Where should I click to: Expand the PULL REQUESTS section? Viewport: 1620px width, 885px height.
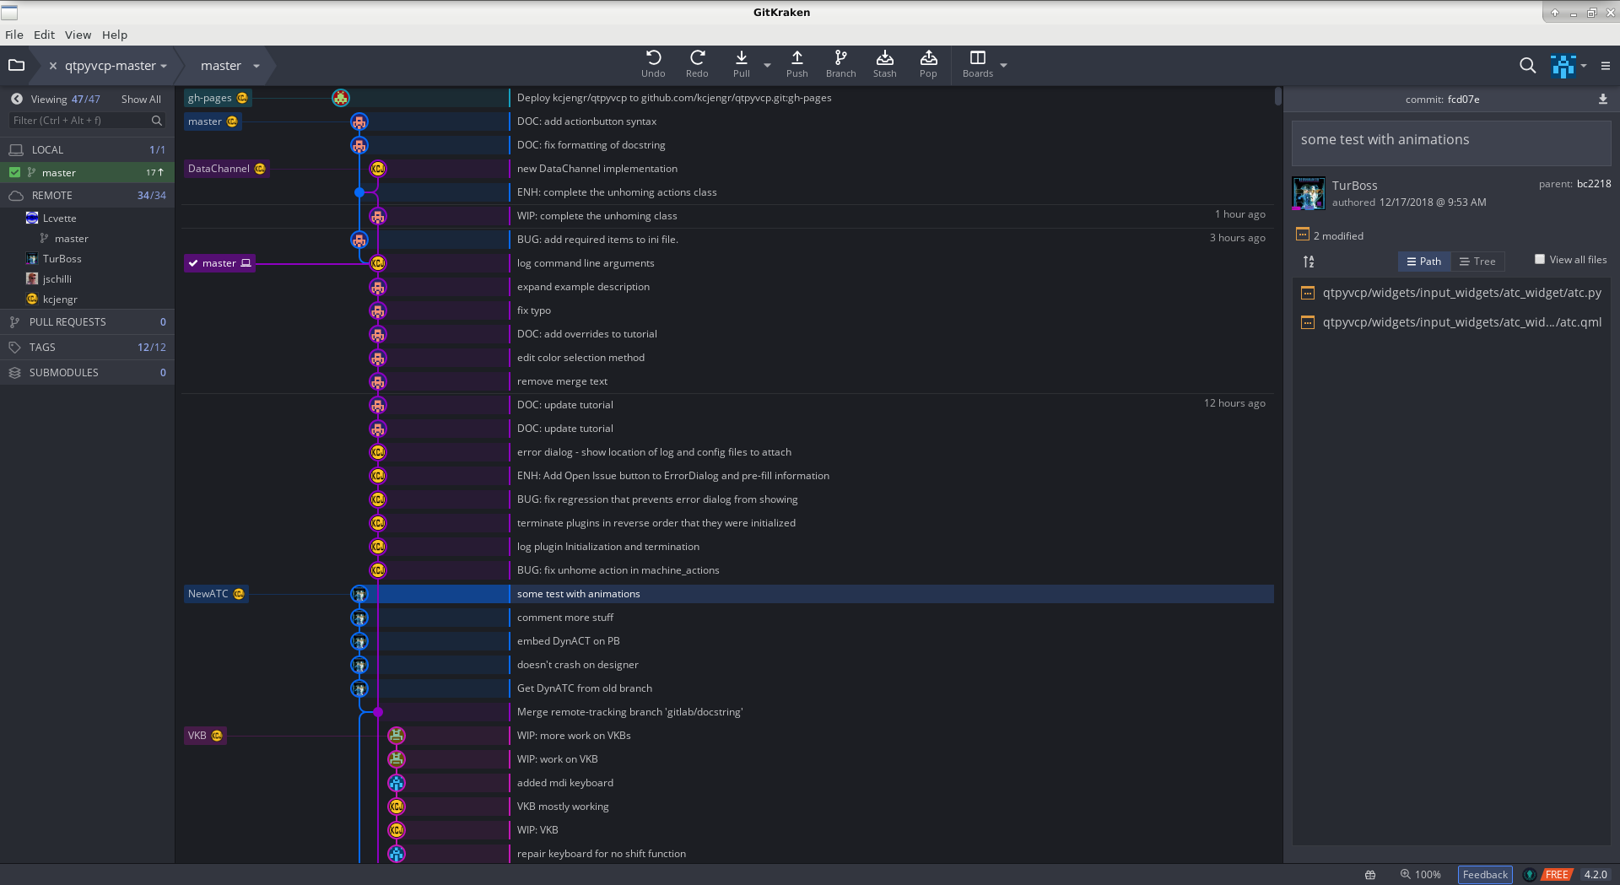tap(87, 321)
